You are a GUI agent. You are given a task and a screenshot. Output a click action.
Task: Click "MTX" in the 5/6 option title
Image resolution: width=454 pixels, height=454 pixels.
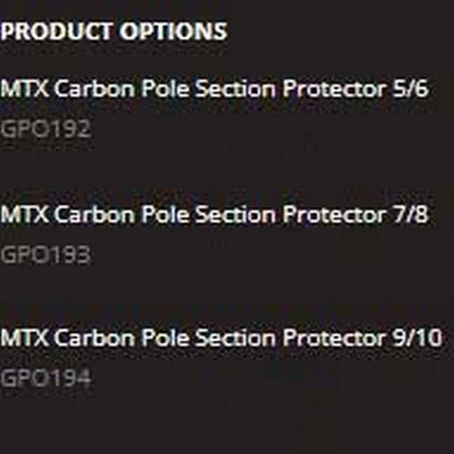tap(25, 89)
